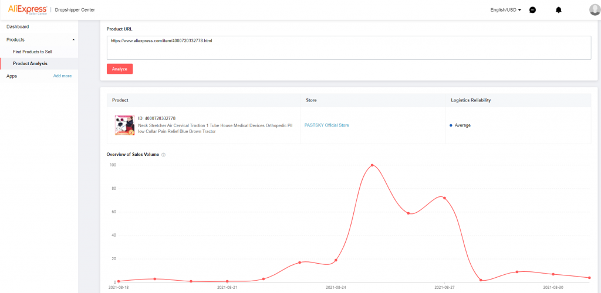Open the Apps sidebar item
601x293 pixels.
pyautogui.click(x=12, y=76)
